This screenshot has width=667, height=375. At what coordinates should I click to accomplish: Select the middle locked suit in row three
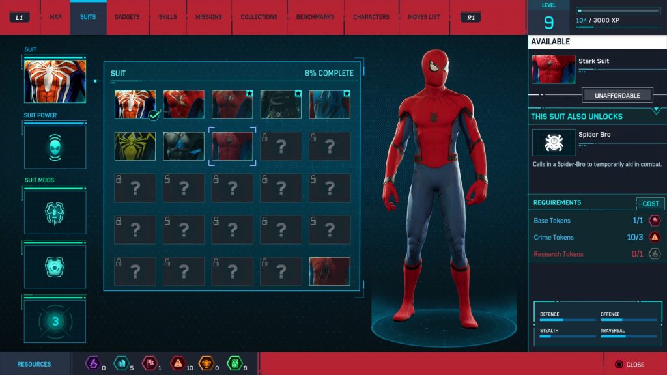click(233, 188)
